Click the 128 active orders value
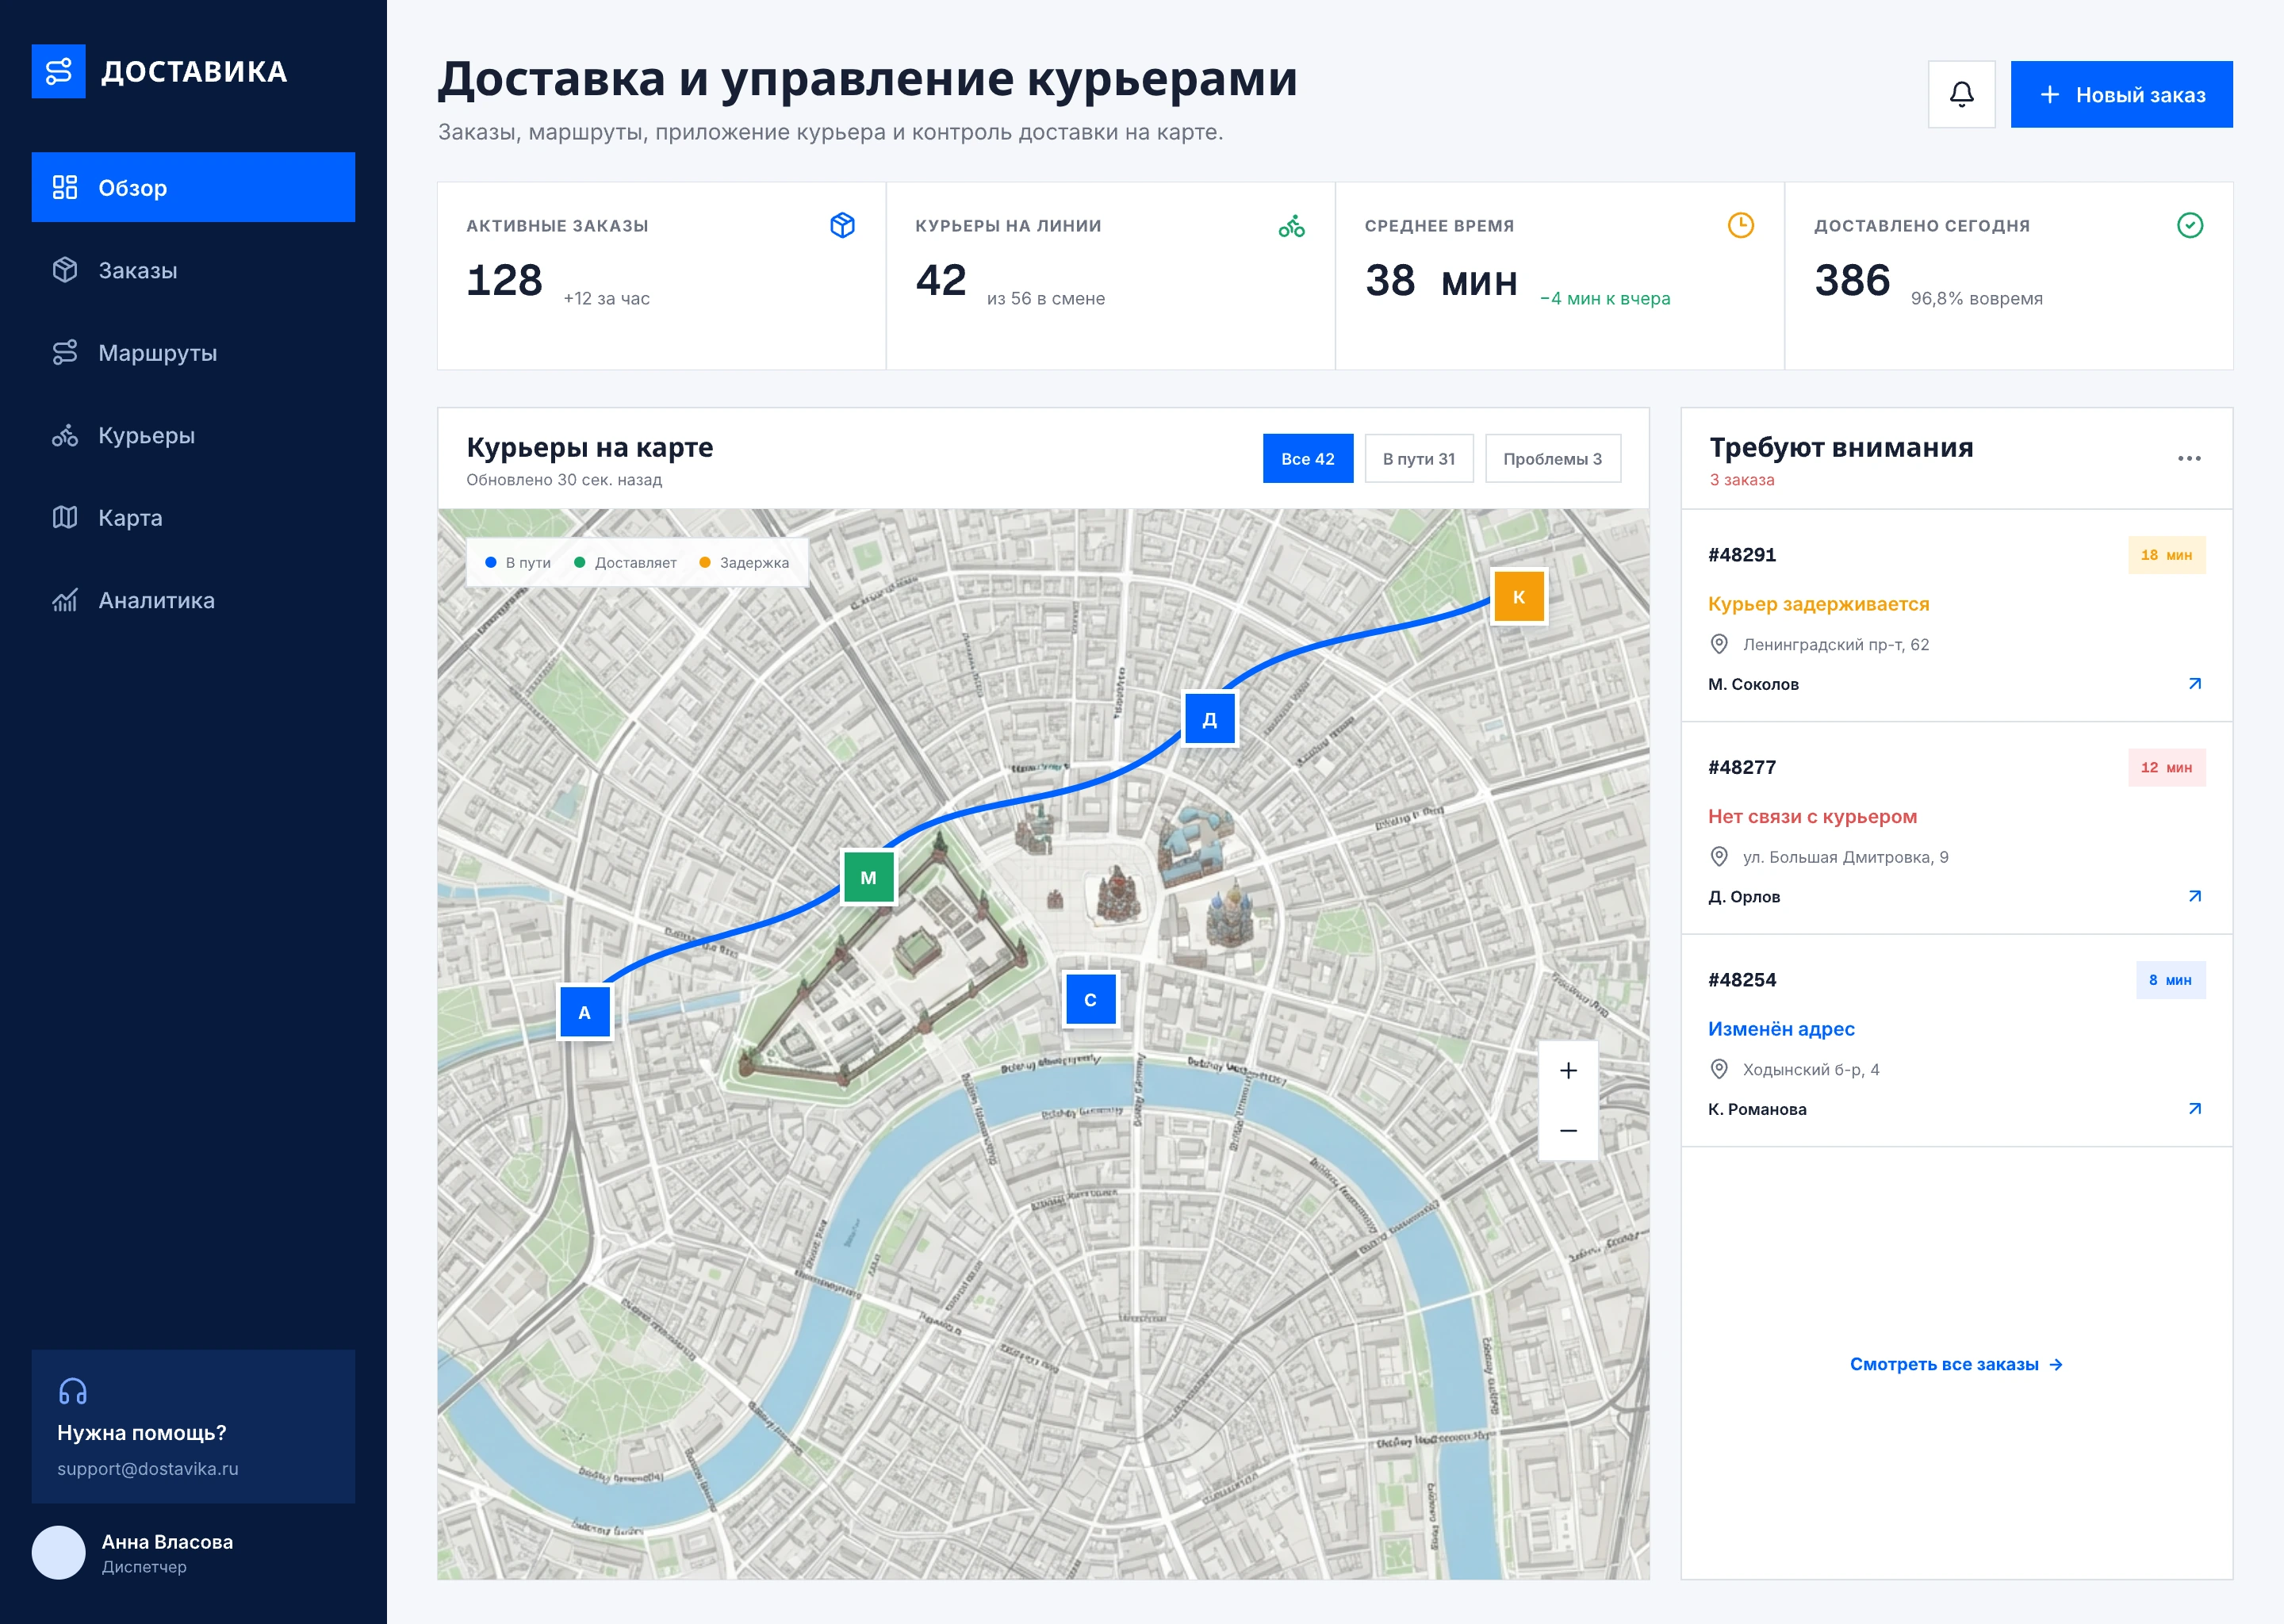The height and width of the screenshot is (1624, 2284). (x=504, y=280)
